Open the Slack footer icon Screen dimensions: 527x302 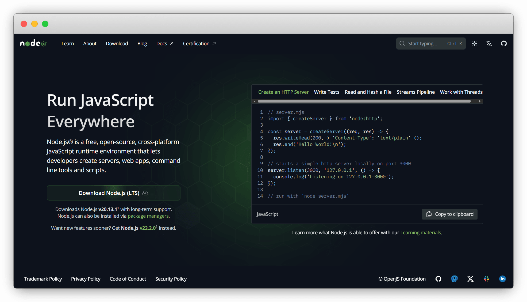[486, 279]
